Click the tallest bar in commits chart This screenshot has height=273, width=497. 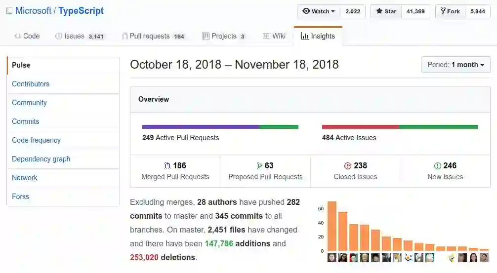pyautogui.click(x=332, y=226)
